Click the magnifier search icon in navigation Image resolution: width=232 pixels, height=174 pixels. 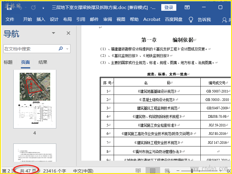pyautogui.click(x=61, y=49)
